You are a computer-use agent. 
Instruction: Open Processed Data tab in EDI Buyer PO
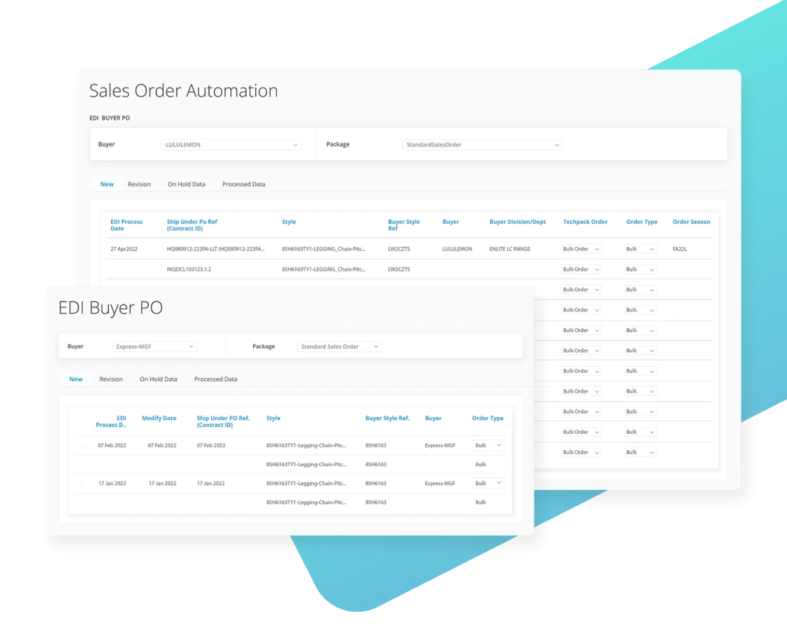tap(216, 379)
